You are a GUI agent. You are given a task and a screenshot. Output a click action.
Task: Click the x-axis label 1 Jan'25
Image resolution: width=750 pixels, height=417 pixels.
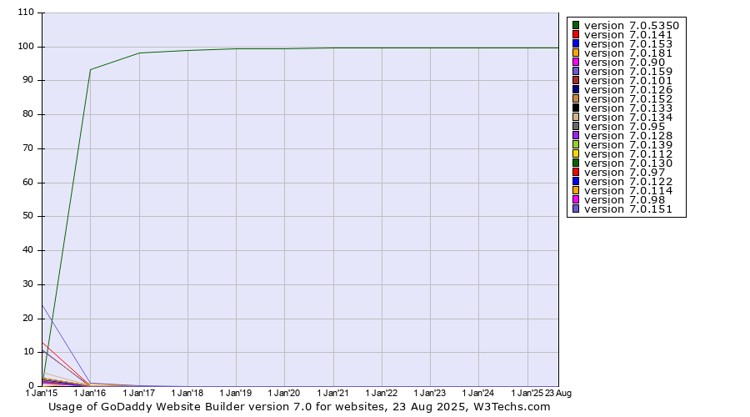[x=527, y=393]
